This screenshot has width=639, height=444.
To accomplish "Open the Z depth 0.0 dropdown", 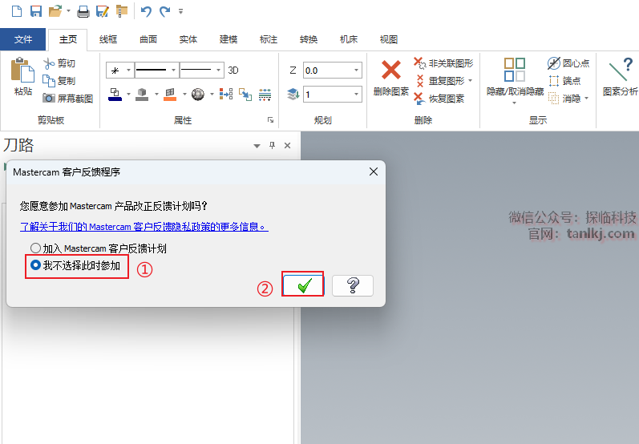I will (357, 70).
